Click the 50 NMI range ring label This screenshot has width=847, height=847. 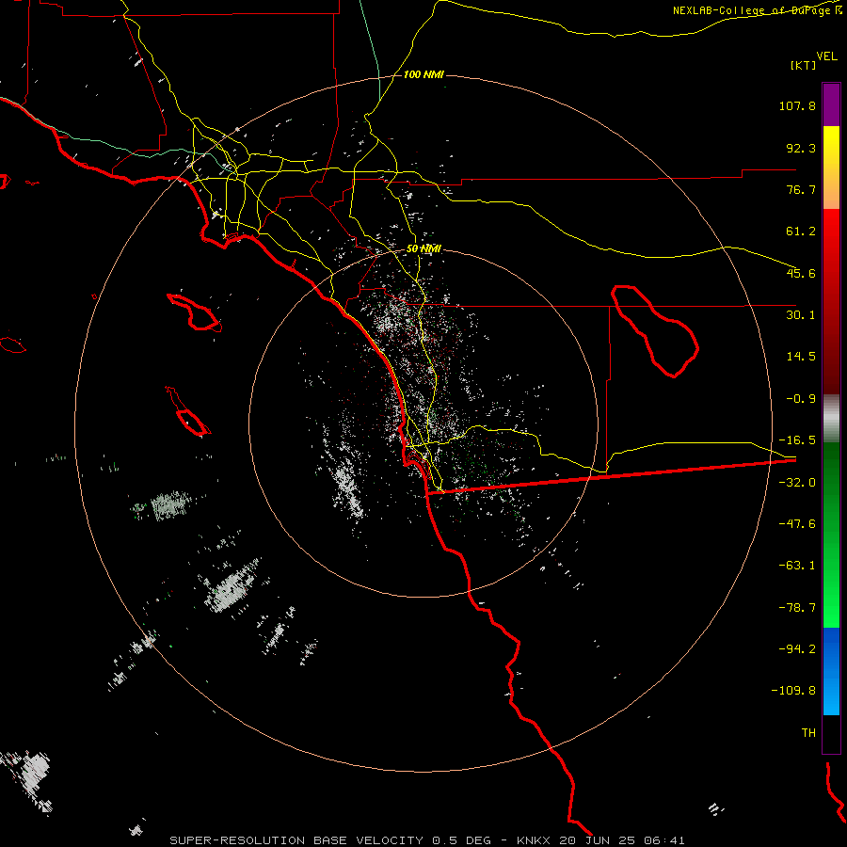coord(423,249)
